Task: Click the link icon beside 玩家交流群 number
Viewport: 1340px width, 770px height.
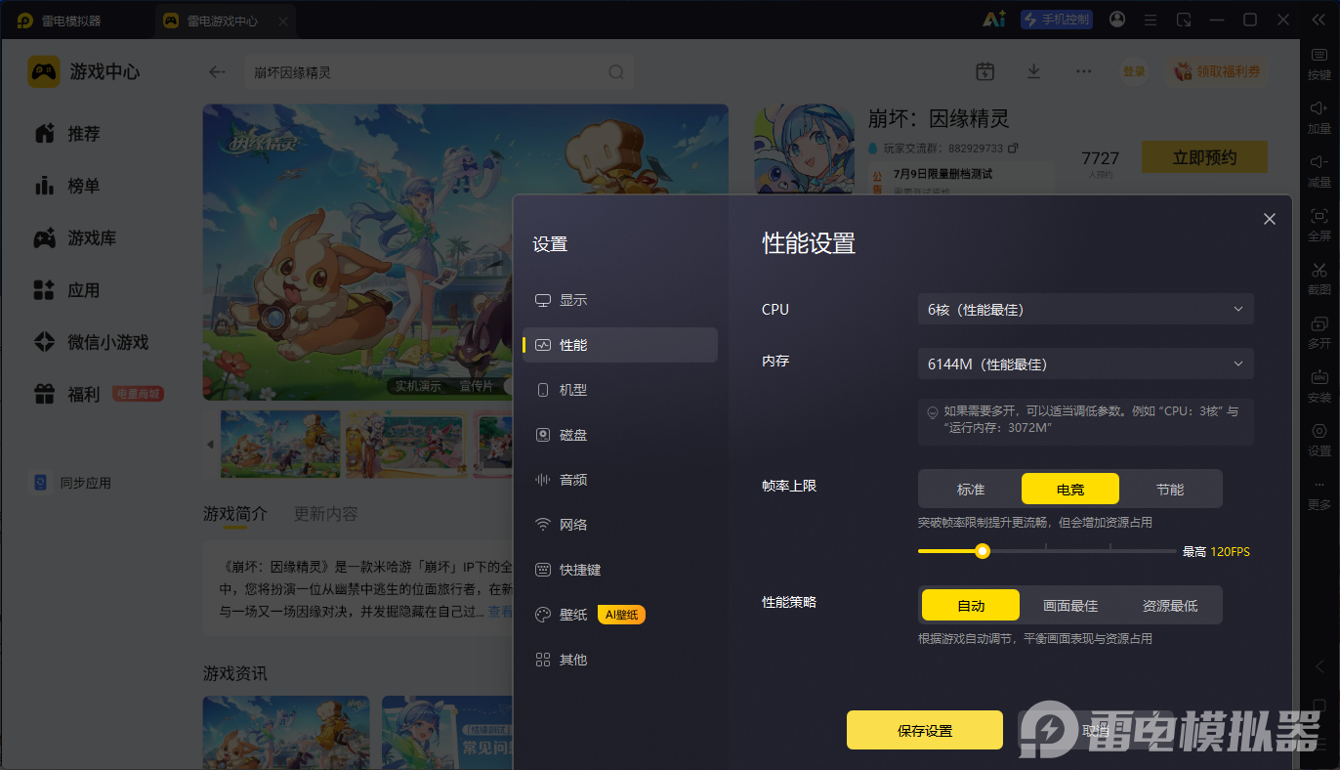Action: pos(1013,148)
